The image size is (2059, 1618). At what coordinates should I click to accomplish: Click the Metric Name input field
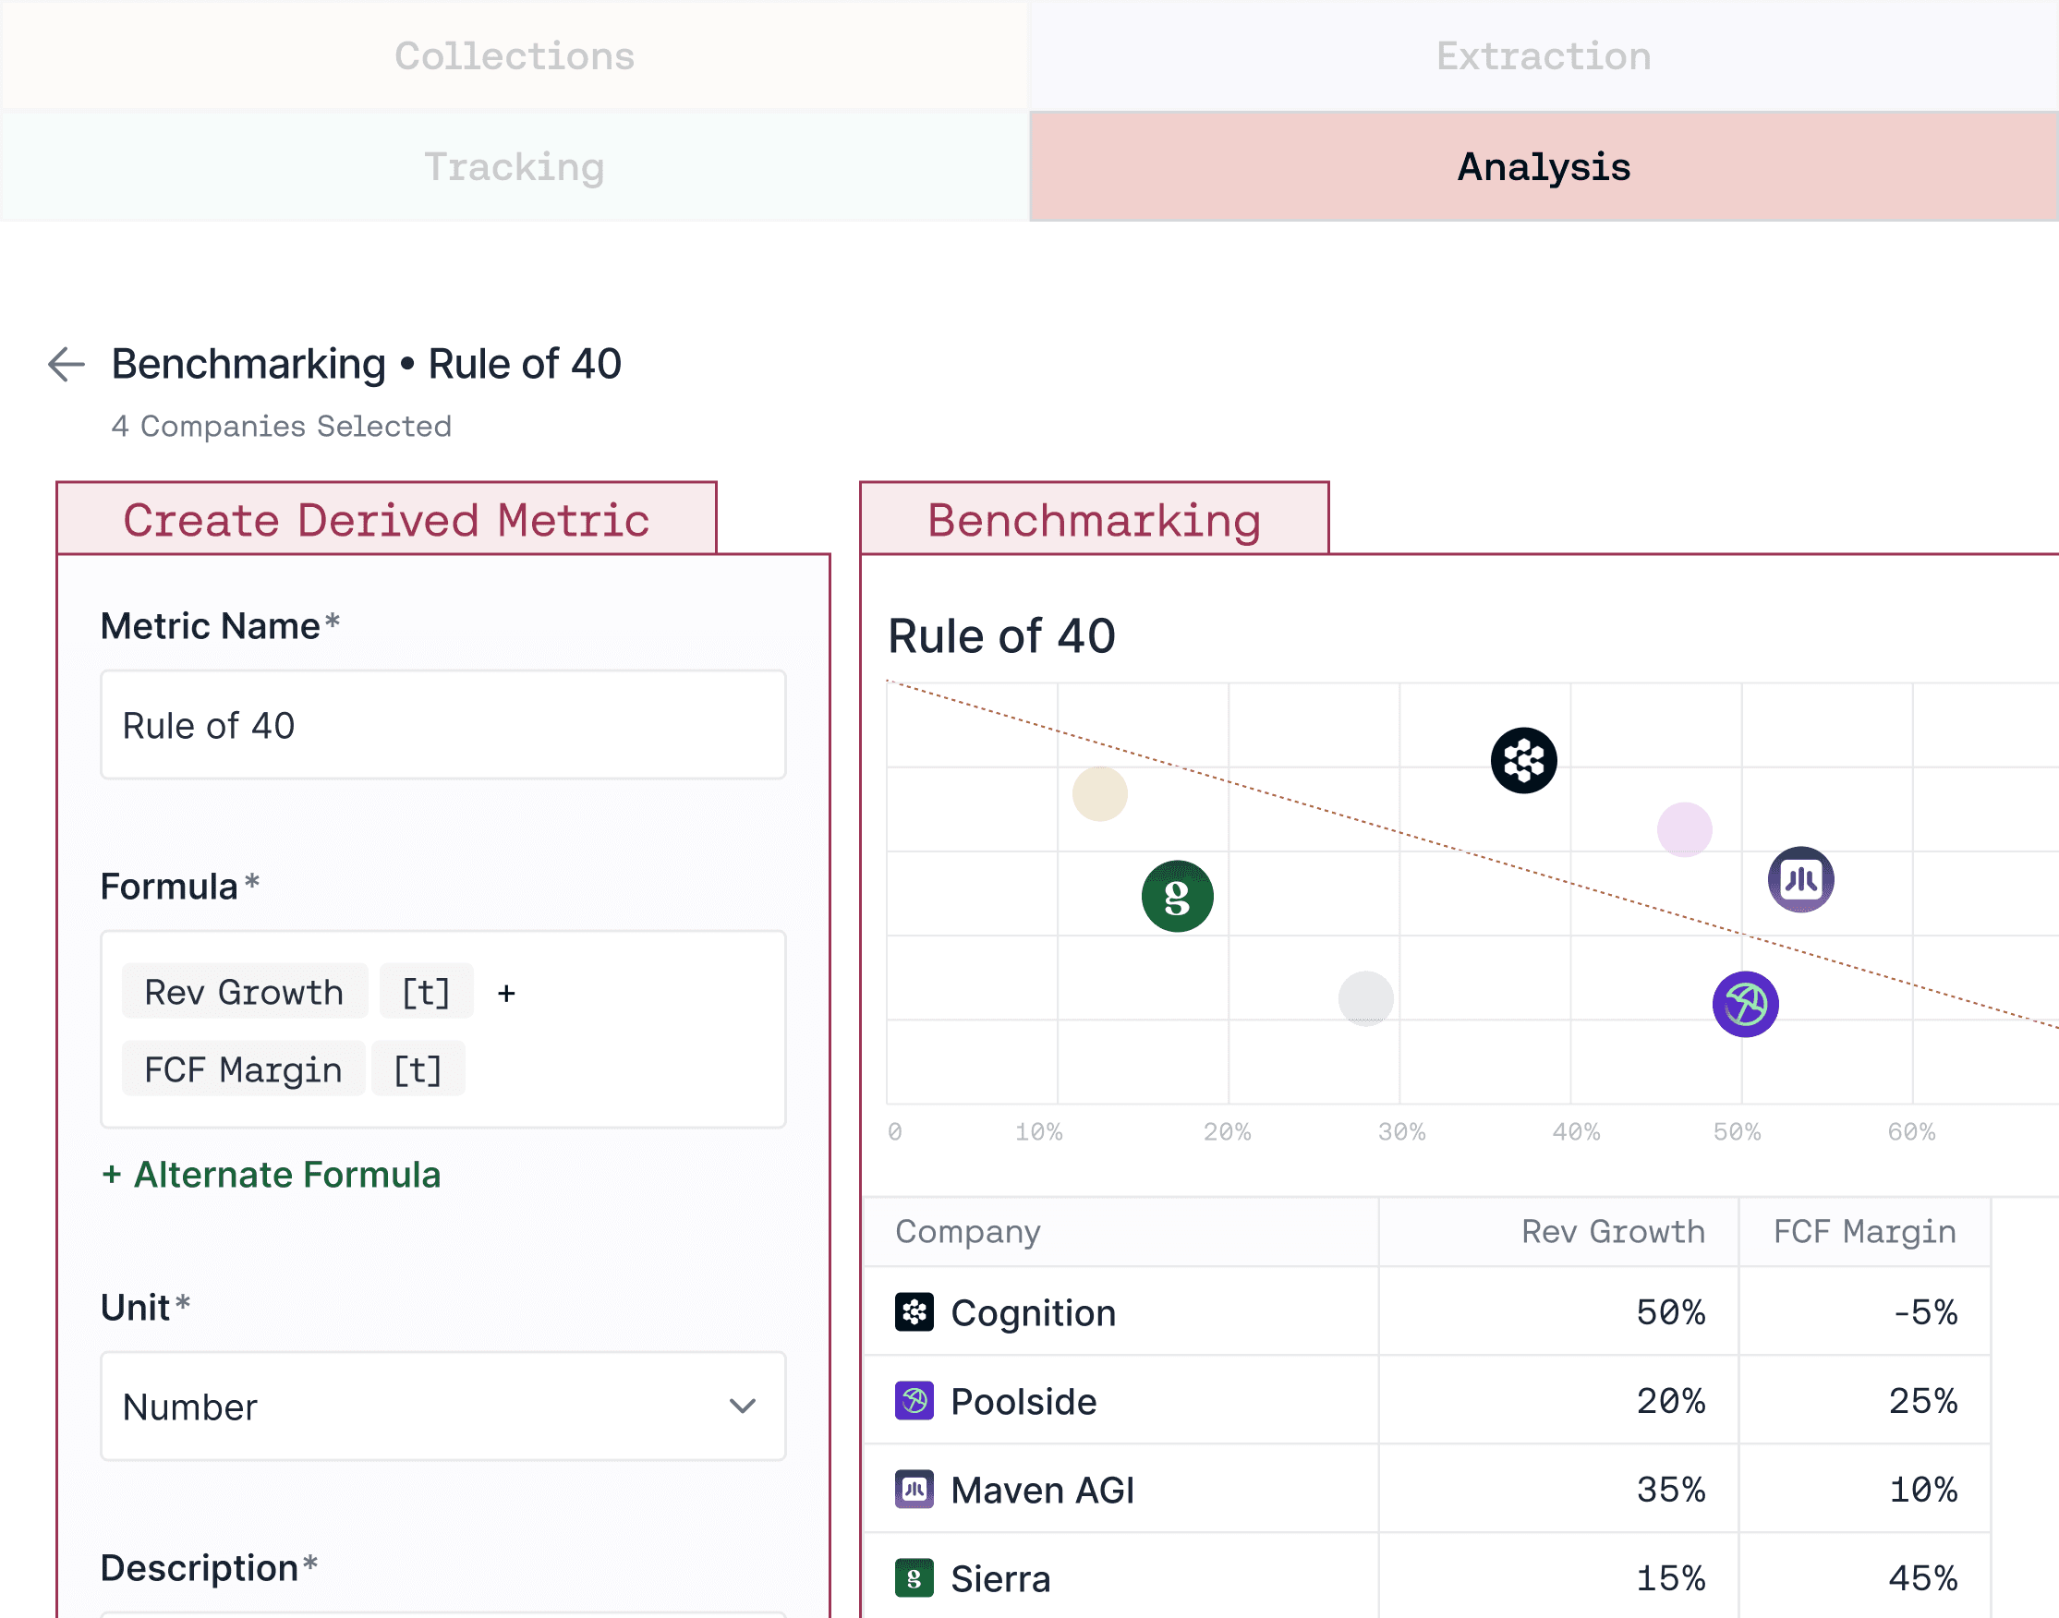point(442,726)
